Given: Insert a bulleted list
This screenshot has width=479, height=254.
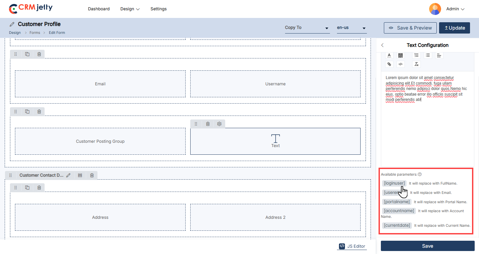Looking at the screenshot, I should (428, 55).
